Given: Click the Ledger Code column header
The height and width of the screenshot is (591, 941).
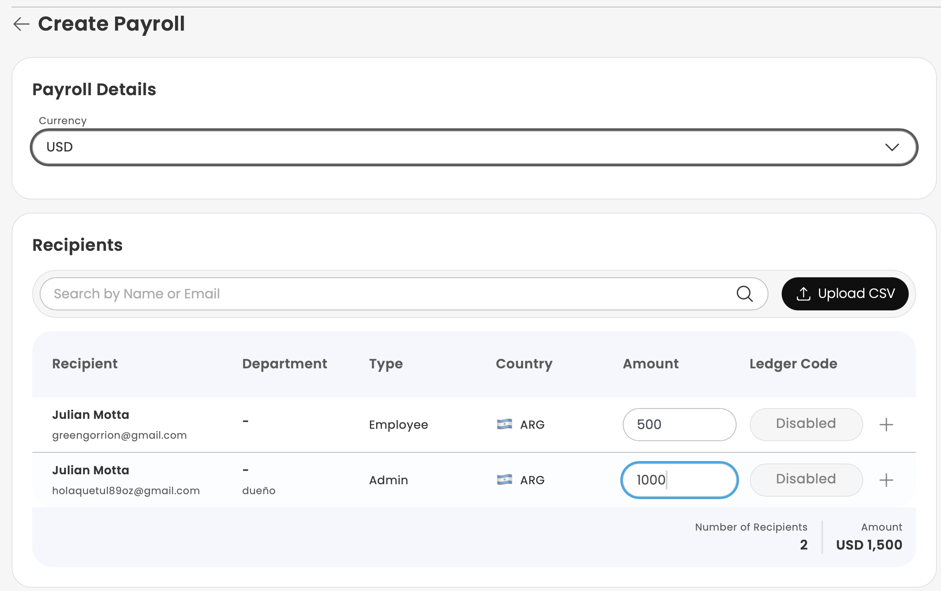Looking at the screenshot, I should tap(793, 364).
